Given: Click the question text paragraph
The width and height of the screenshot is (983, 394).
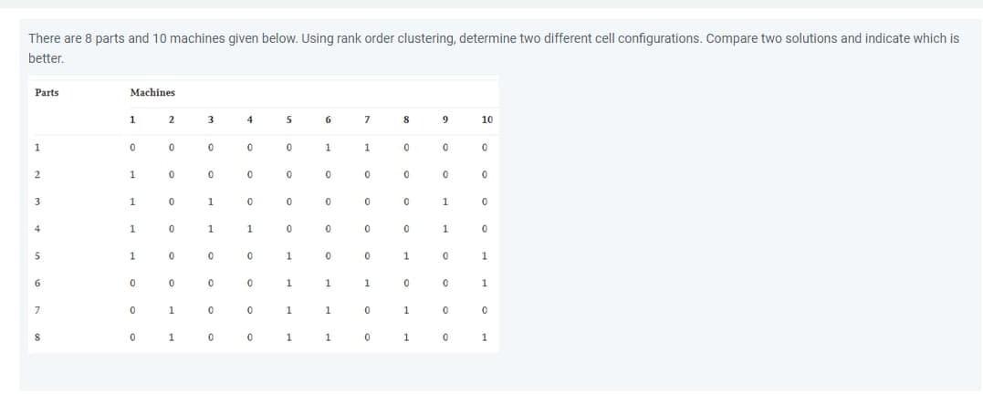Looking at the screenshot, I should [494, 48].
